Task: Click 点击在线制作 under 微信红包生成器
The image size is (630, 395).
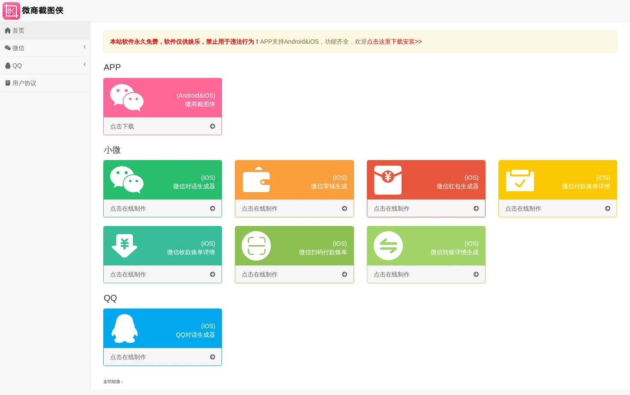Action: point(392,208)
